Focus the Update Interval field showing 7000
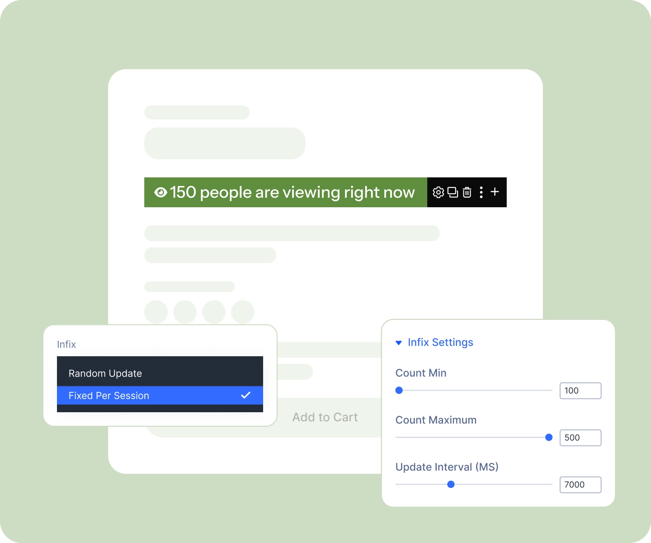Viewport: 651px width, 543px height. [x=580, y=485]
